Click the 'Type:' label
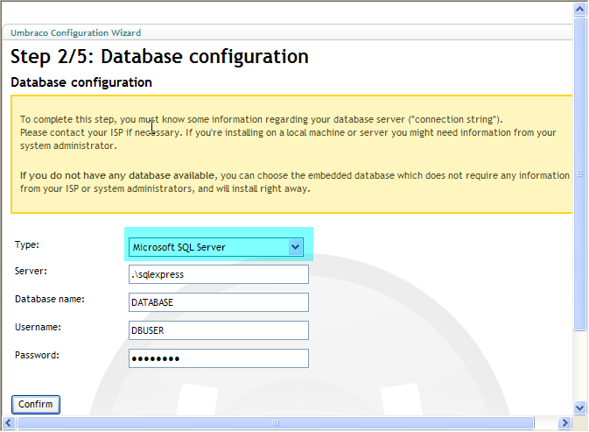 point(27,244)
